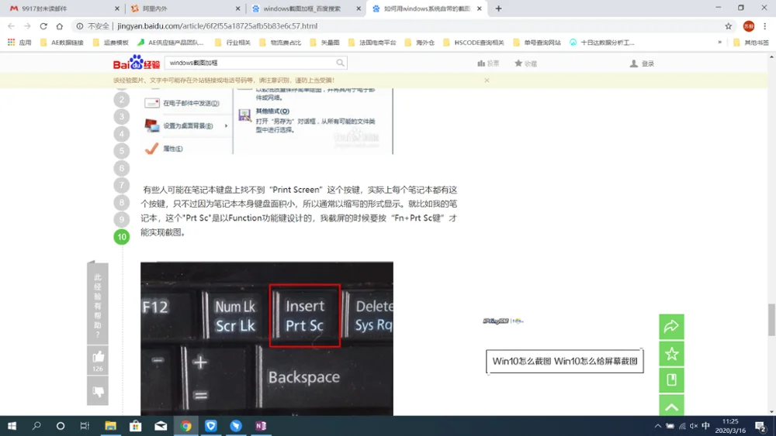This screenshot has height=436, width=776.
Task: Click the browser back arrow
Action: (11, 26)
